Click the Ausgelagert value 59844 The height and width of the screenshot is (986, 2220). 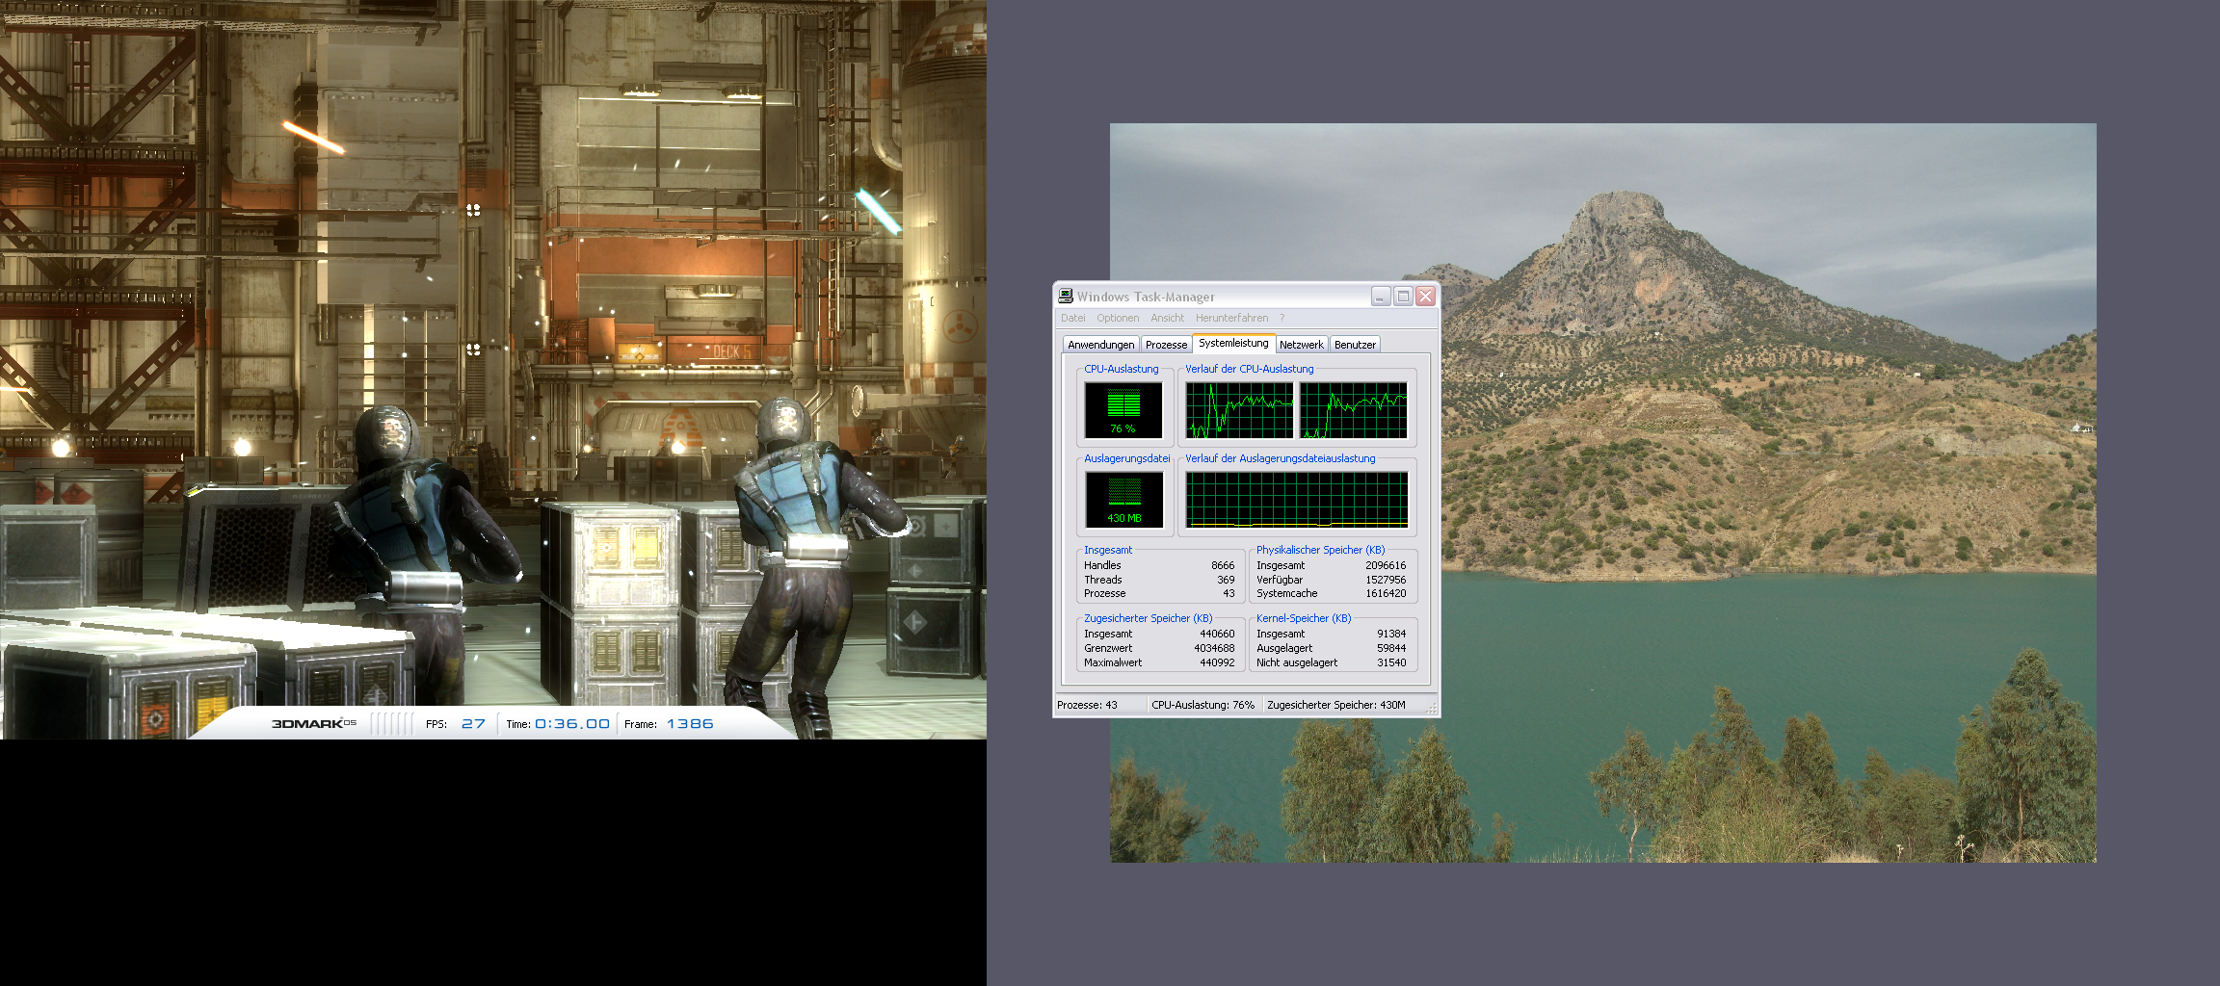coord(1391,649)
